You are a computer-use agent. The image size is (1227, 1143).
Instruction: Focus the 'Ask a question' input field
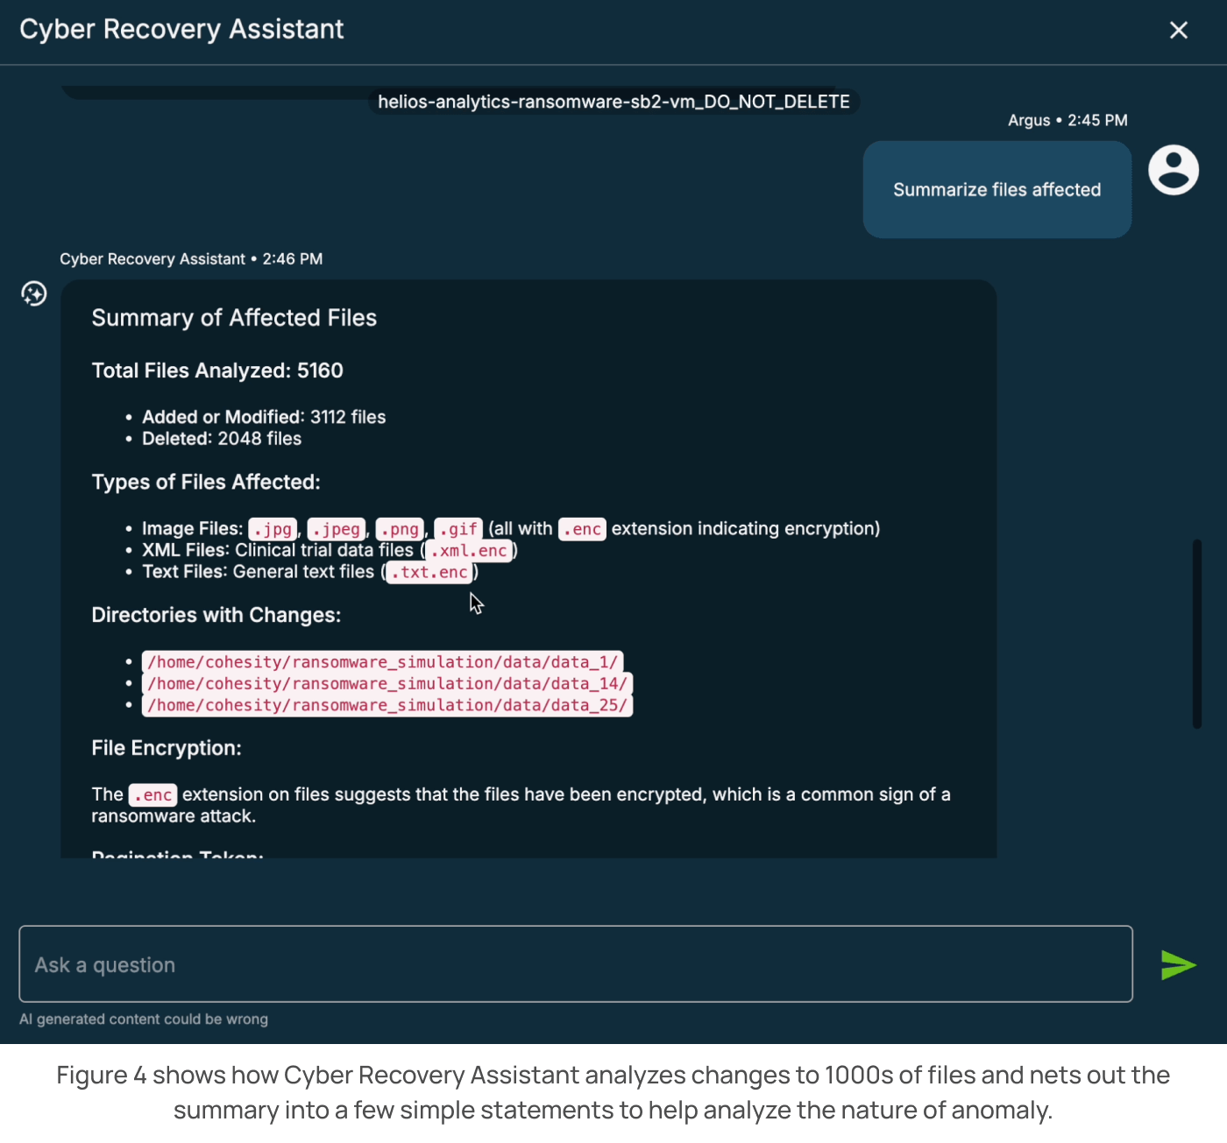click(575, 964)
